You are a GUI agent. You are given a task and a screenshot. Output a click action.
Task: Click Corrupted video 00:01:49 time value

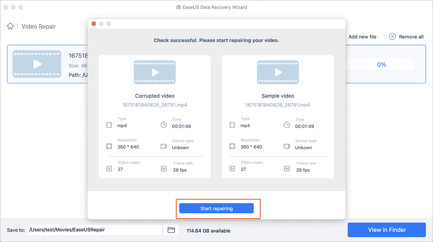[181, 126]
